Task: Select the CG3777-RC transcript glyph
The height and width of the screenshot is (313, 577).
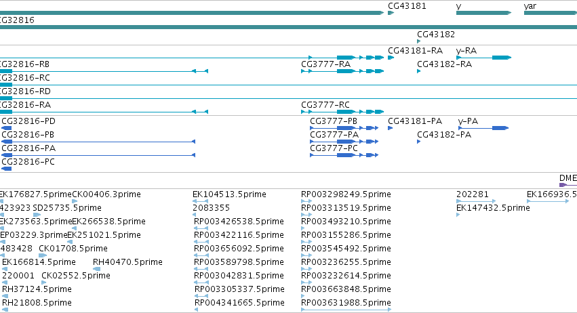Action: [x=342, y=112]
